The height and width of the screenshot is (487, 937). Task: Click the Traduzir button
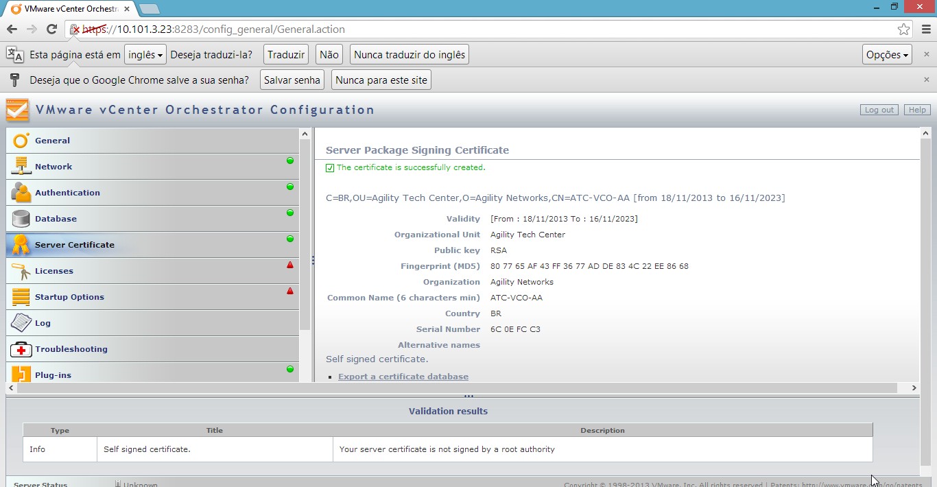click(285, 55)
